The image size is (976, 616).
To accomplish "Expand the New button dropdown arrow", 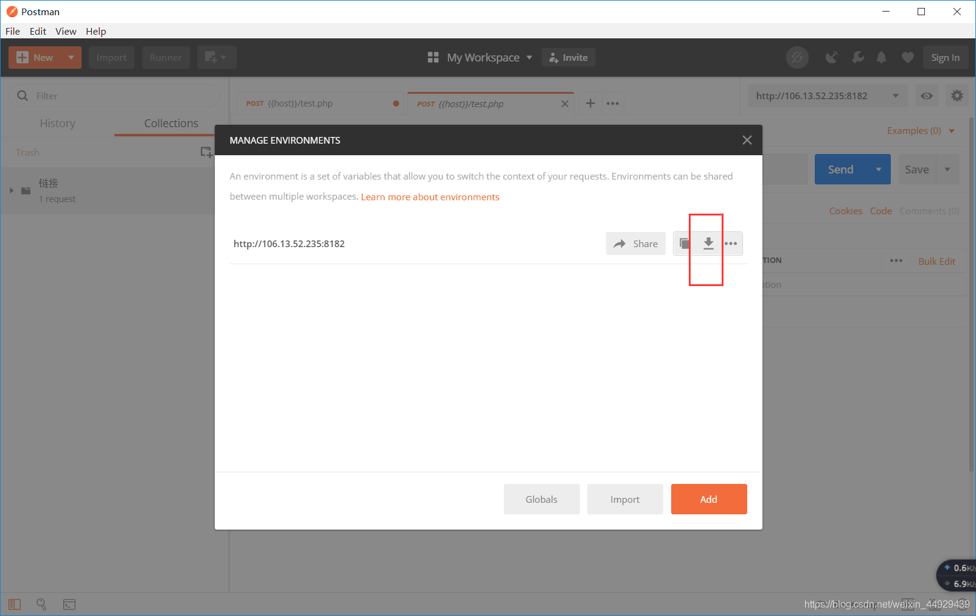I will tap(71, 57).
